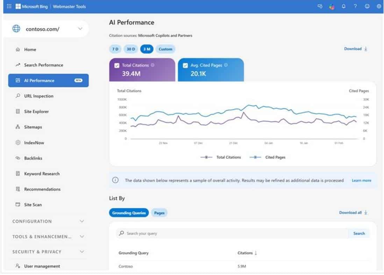This screenshot has width=384, height=275.
Task: Toggle Total Citations series in chart legend
Action: (221, 157)
